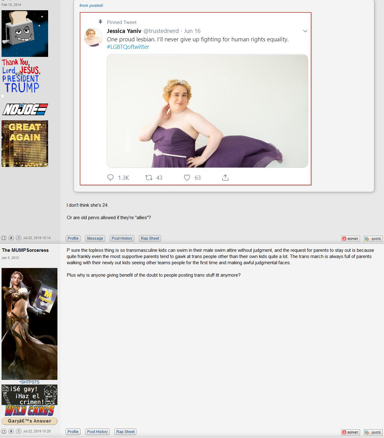Click The MUMPSorceress sorceress avatar
This screenshot has height=438, width=384.
[x=29, y=324]
